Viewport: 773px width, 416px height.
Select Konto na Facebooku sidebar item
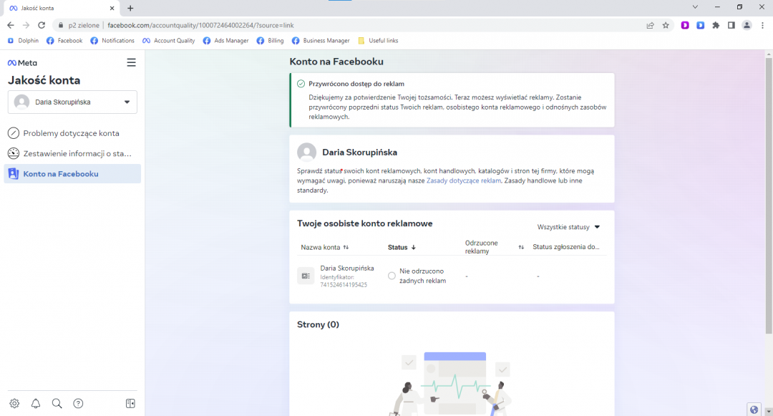click(61, 174)
